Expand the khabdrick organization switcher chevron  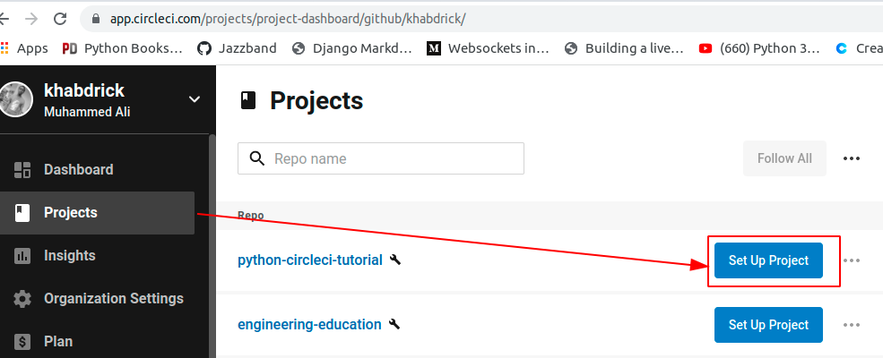(195, 99)
